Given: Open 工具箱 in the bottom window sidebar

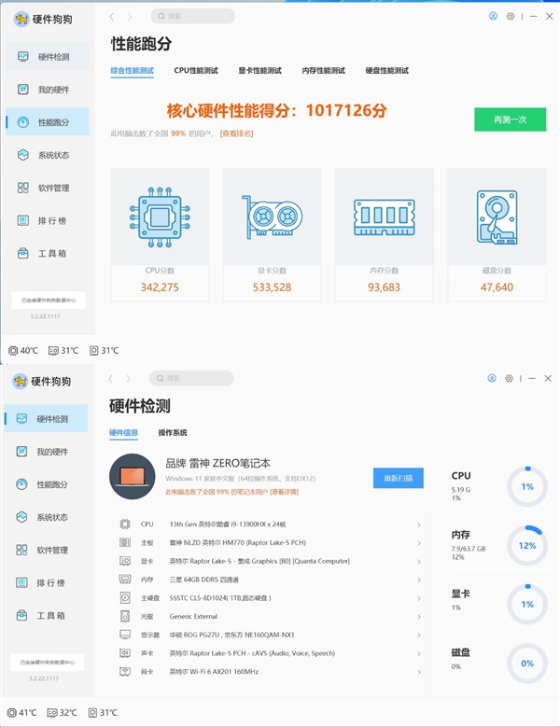Looking at the screenshot, I should [x=46, y=616].
